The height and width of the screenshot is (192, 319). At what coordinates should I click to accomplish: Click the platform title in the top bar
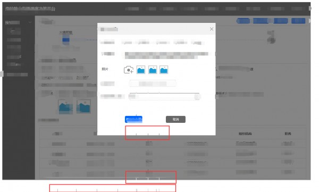[x=30, y=9]
